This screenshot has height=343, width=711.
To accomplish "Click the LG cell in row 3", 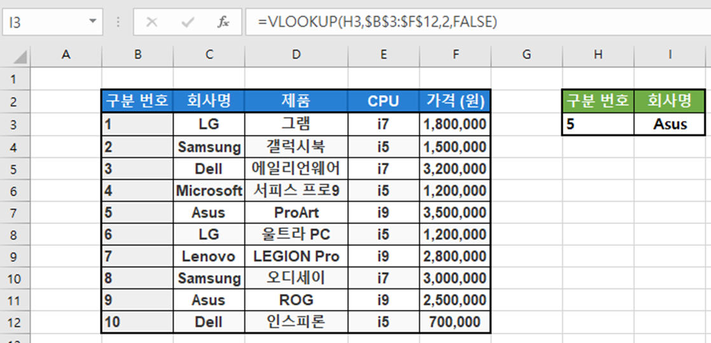I will [x=209, y=124].
